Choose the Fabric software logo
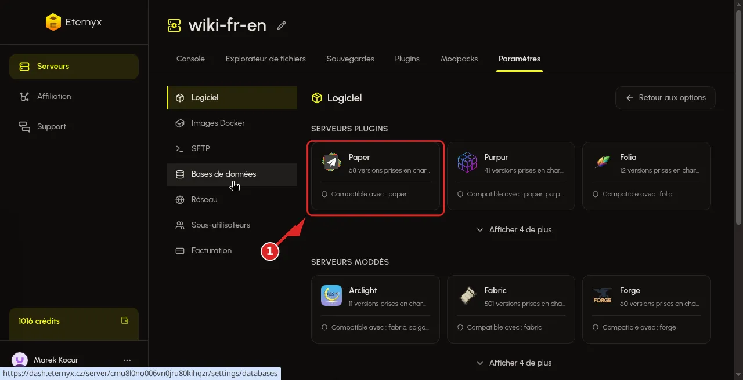743x380 pixels. click(467, 295)
